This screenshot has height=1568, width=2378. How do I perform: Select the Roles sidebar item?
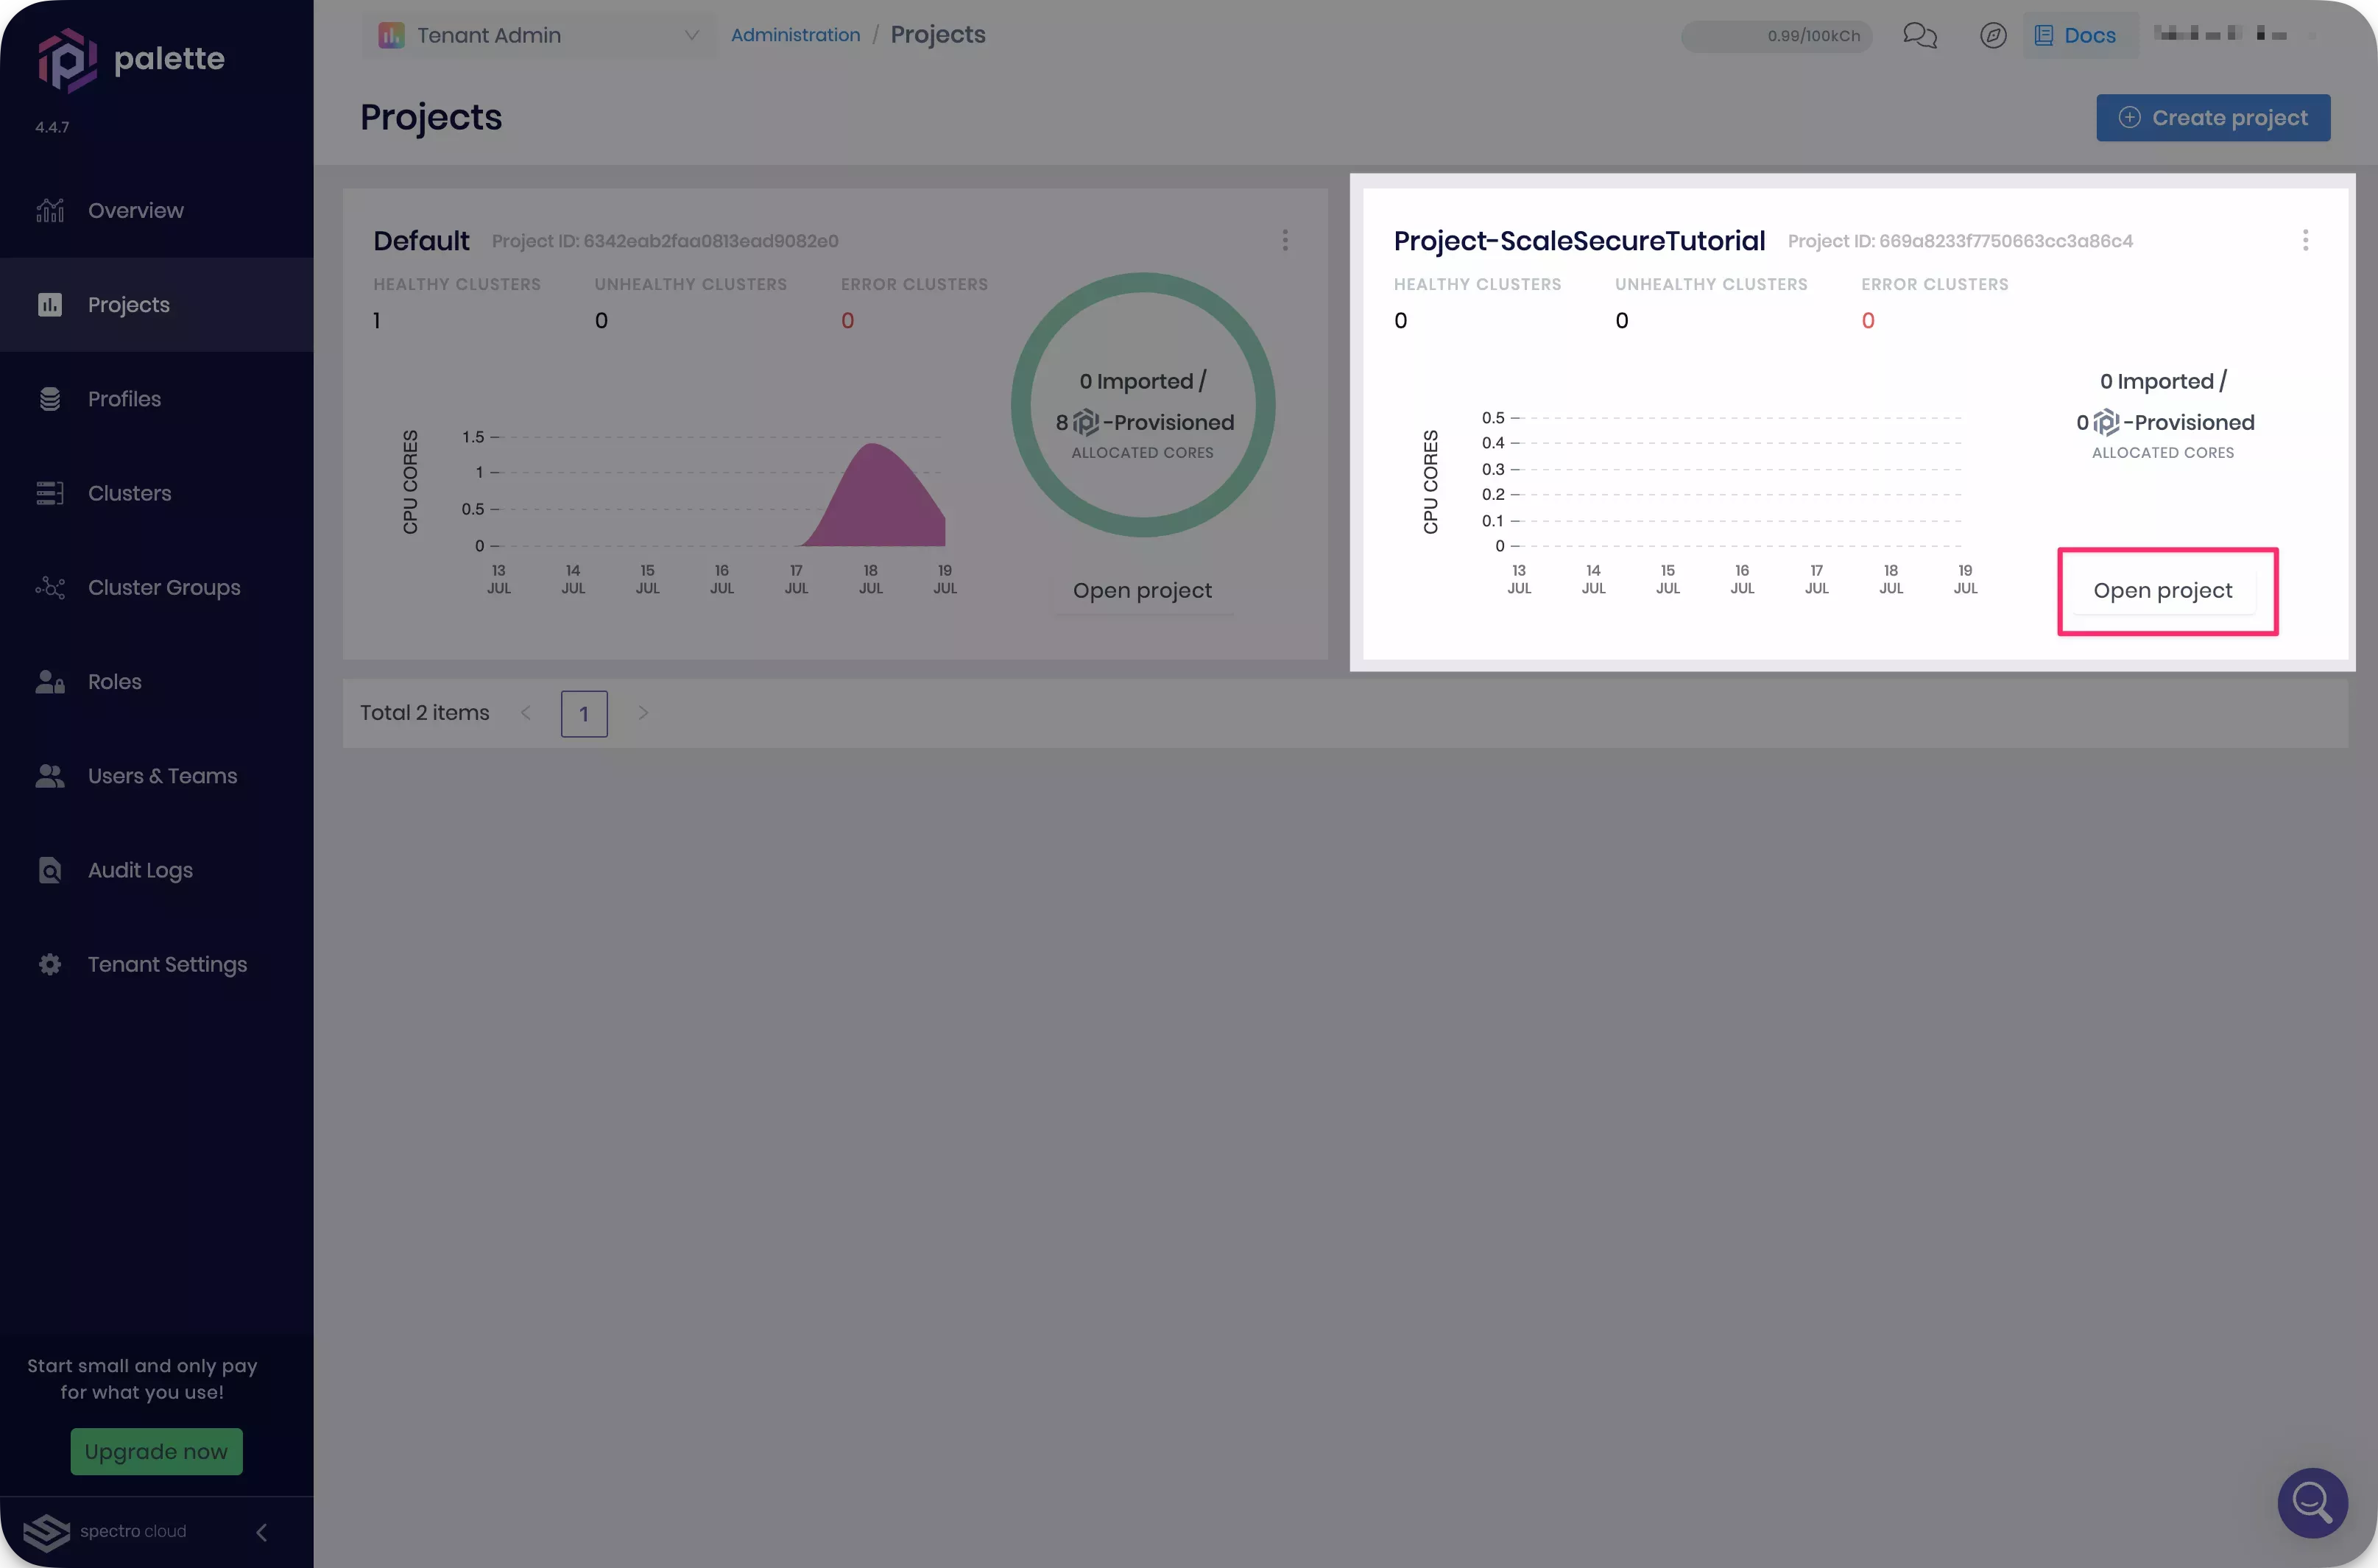[114, 682]
